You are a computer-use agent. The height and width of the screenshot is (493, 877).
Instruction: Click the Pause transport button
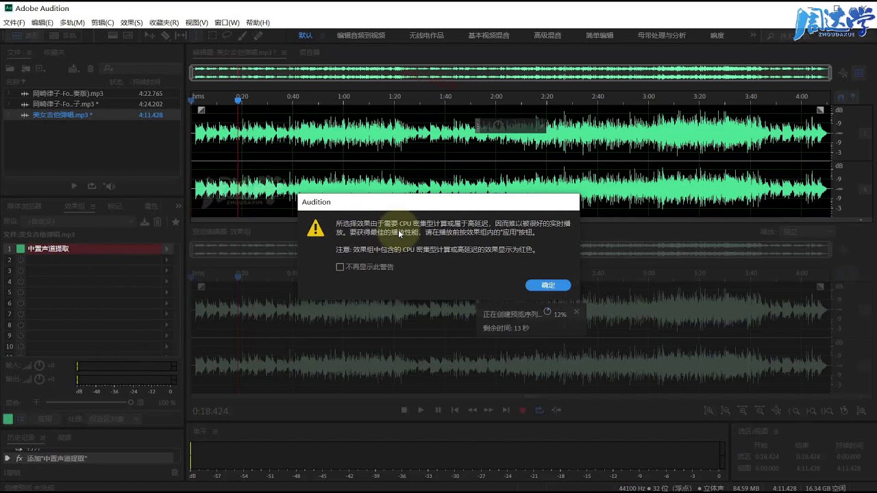click(x=438, y=410)
